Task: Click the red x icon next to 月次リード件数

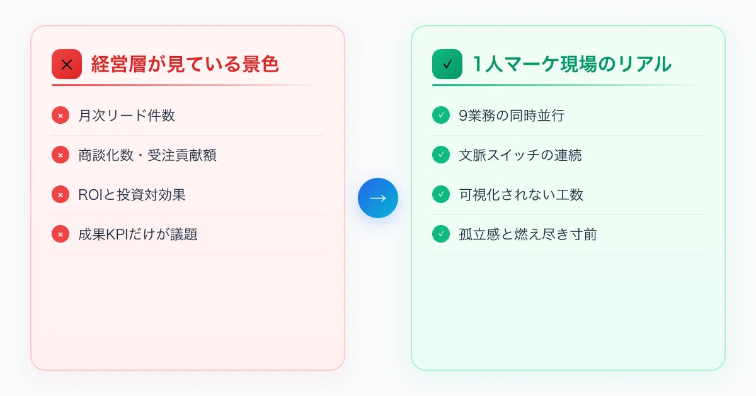Action: [x=60, y=116]
